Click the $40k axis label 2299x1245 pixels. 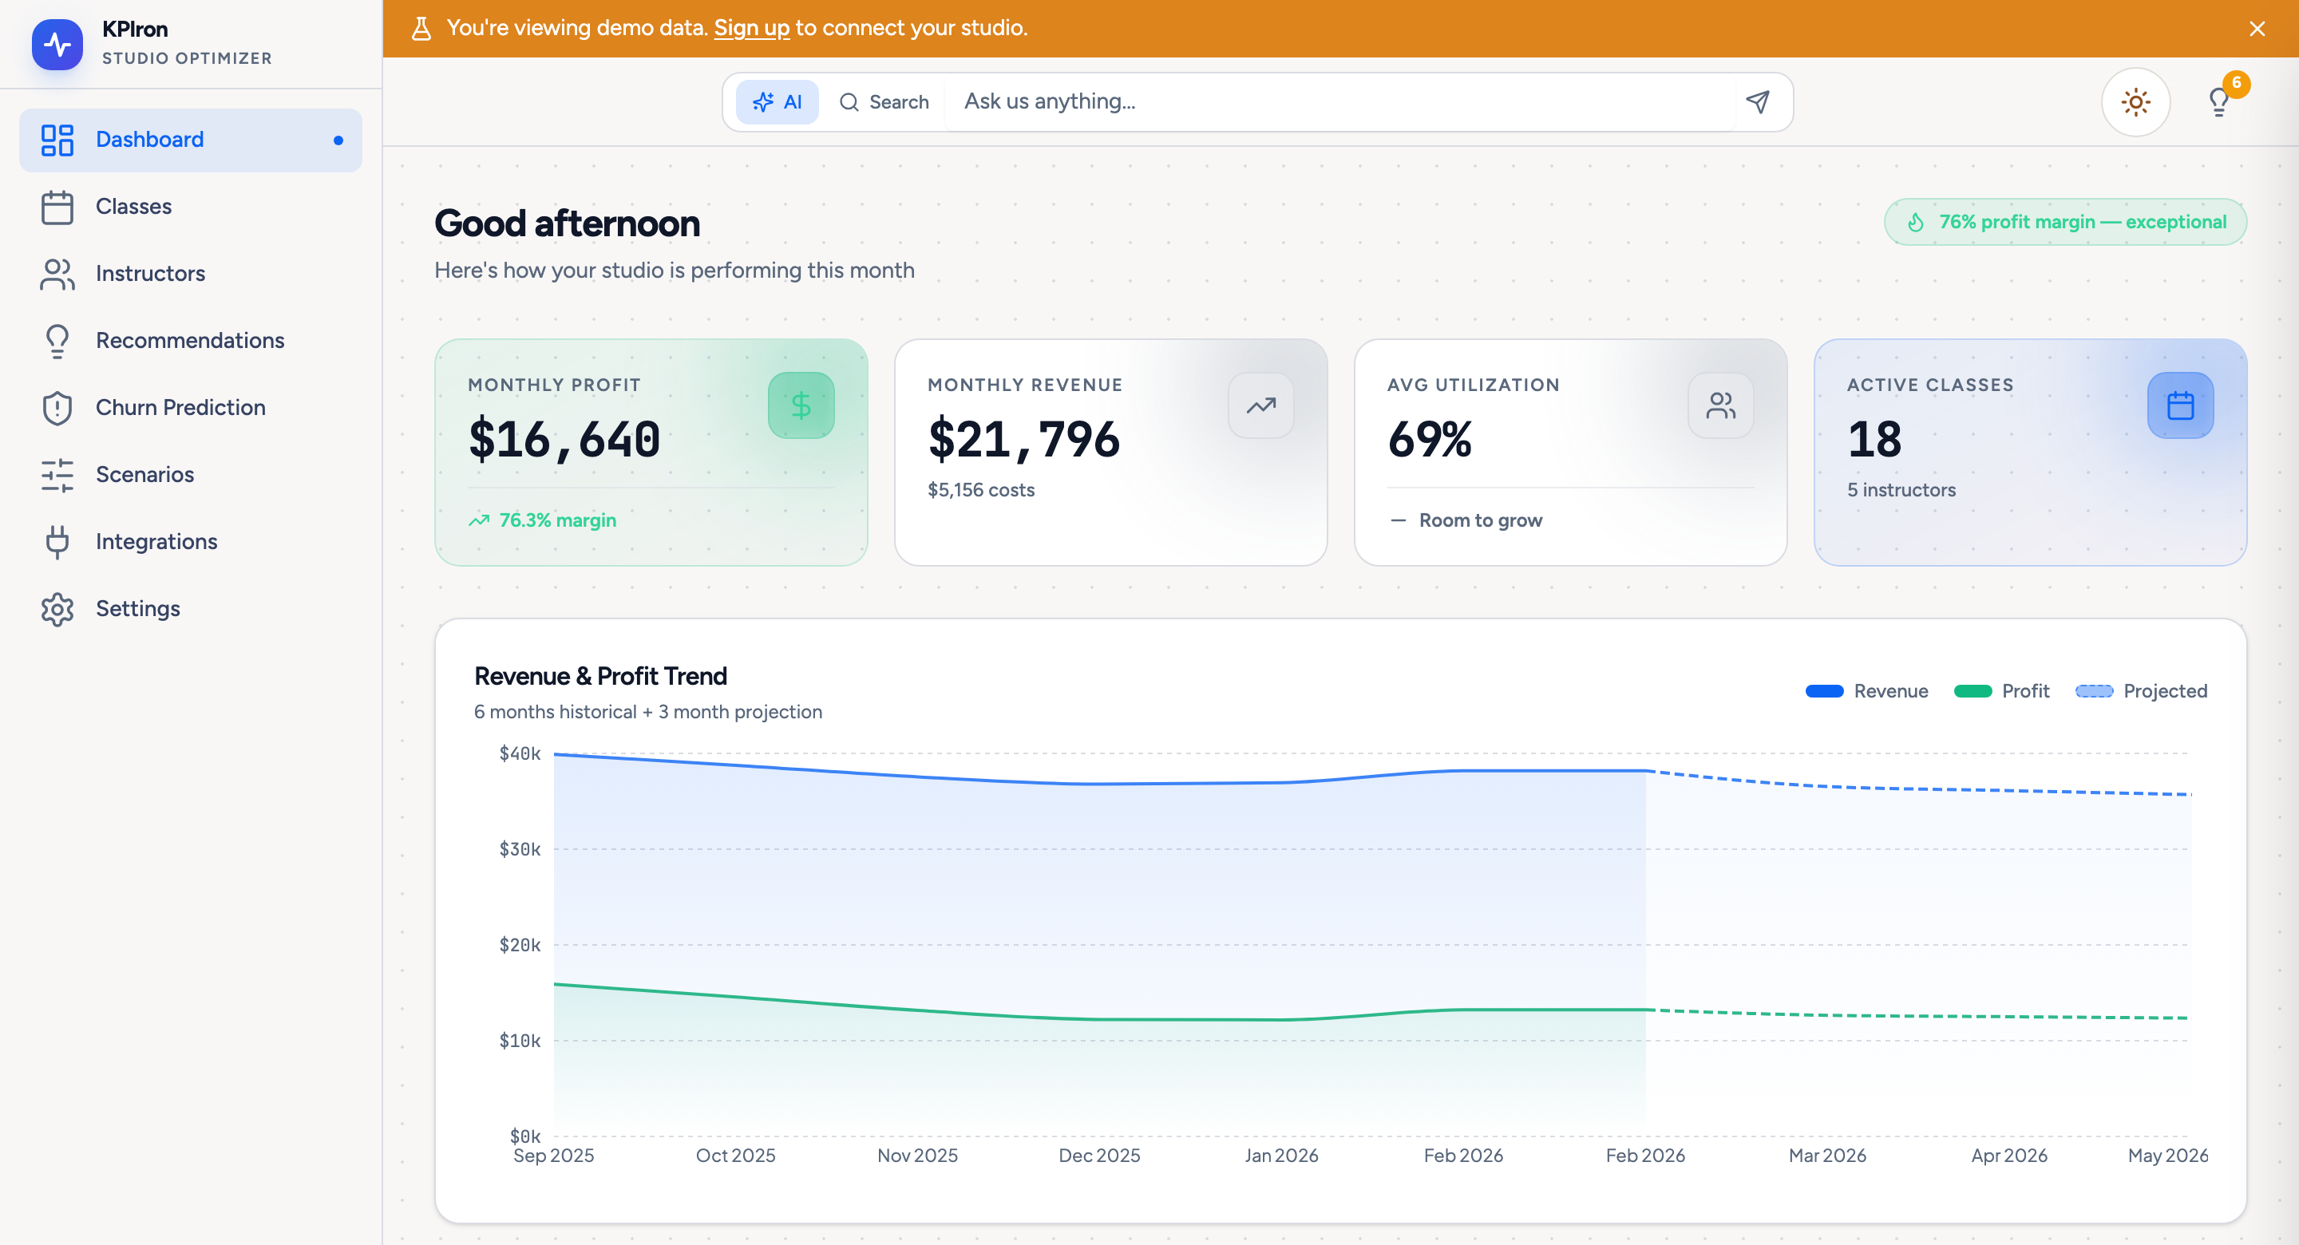pos(520,754)
